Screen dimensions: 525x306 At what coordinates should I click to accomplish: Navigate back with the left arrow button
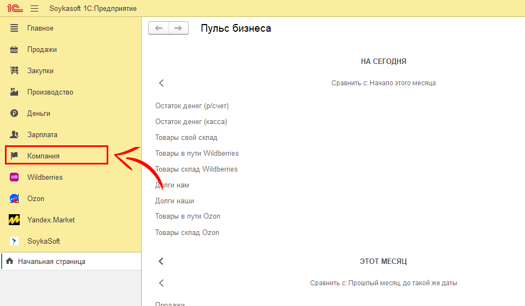(x=159, y=28)
